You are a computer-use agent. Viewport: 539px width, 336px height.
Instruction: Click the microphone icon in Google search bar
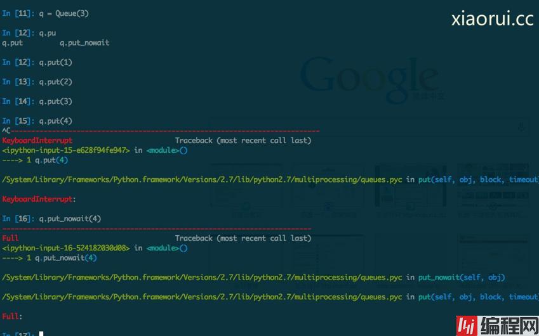pos(522,127)
